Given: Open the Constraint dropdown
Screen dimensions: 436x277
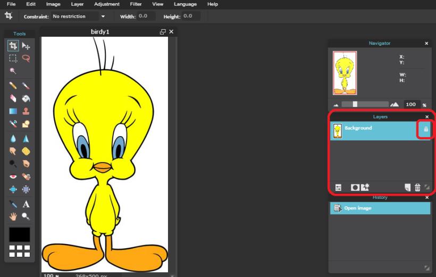Looking at the screenshot, I should tap(103, 16).
